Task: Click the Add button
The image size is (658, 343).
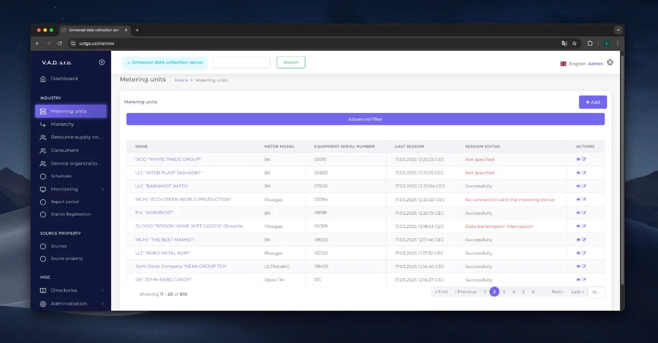Action: coord(593,102)
